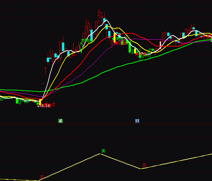This screenshot has height=181, width=212.
Task: Click the 买 marker at the lowest zigzag point
Action: click(x=42, y=177)
